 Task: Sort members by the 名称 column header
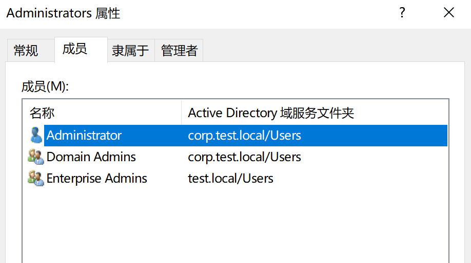(43, 113)
